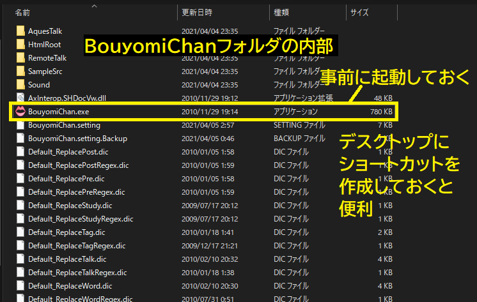The image size is (477, 302).
Task: Sort by the 更新日時 column header
Action: click(x=197, y=13)
